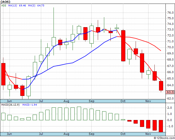The height and width of the screenshot is (140, 175).
Task: Select Sep on the price chart time axis
Action: [x=92, y=101]
